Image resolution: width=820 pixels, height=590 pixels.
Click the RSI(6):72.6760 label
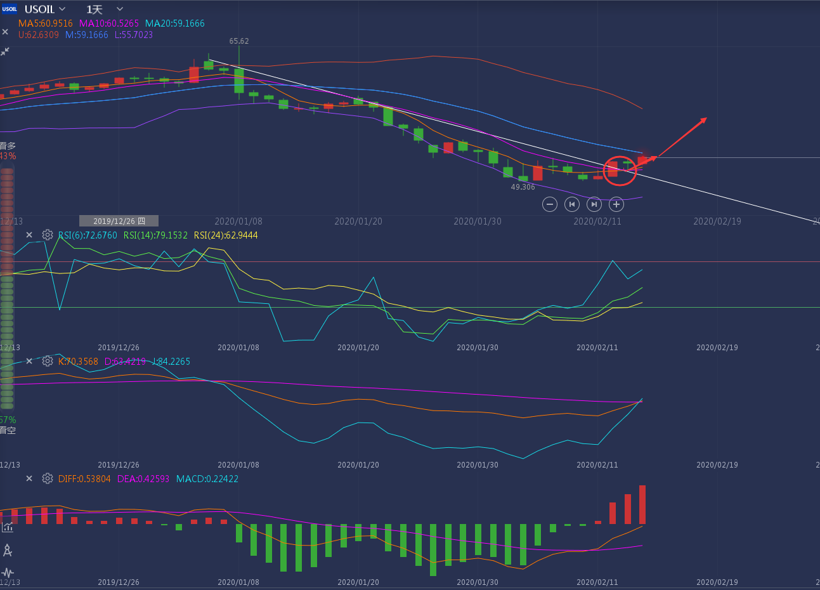pyautogui.click(x=88, y=235)
